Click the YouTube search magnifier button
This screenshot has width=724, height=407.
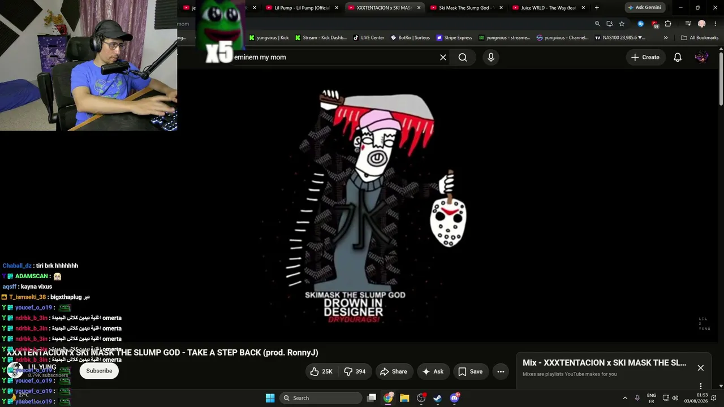(x=463, y=57)
